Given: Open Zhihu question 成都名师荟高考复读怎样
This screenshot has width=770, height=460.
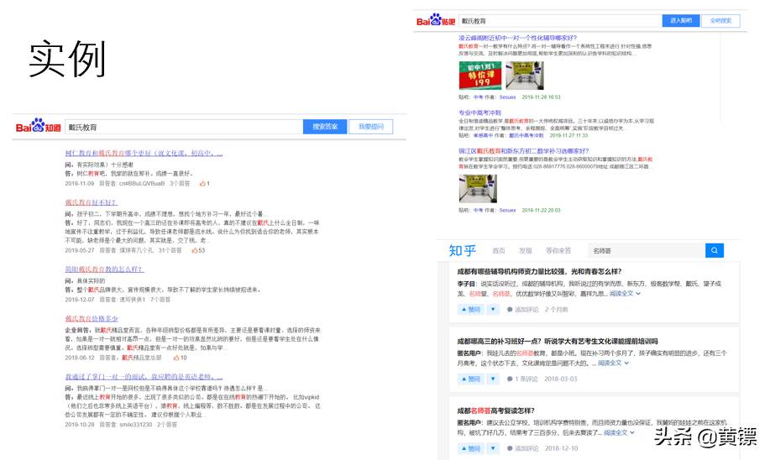Looking at the screenshot, I should click(x=496, y=410).
